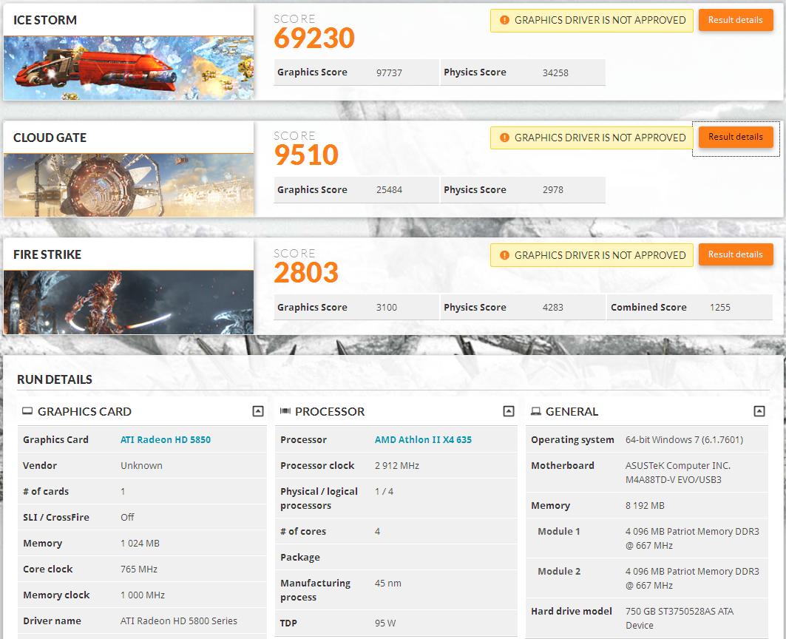786x639 pixels.
Task: Select Cloud Gate graphics score 25484
Action: pyautogui.click(x=389, y=190)
